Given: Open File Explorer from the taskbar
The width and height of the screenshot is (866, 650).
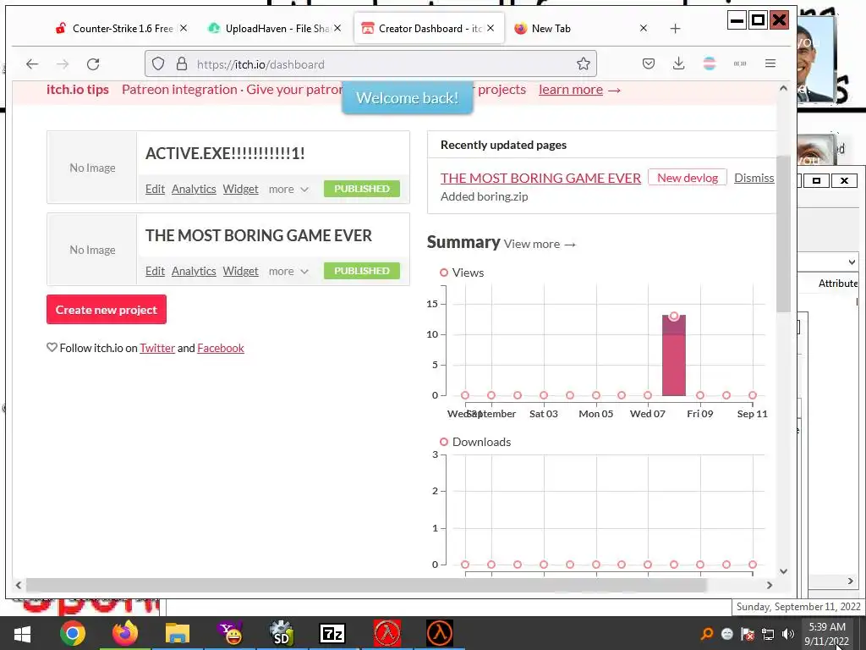Looking at the screenshot, I should click(177, 633).
